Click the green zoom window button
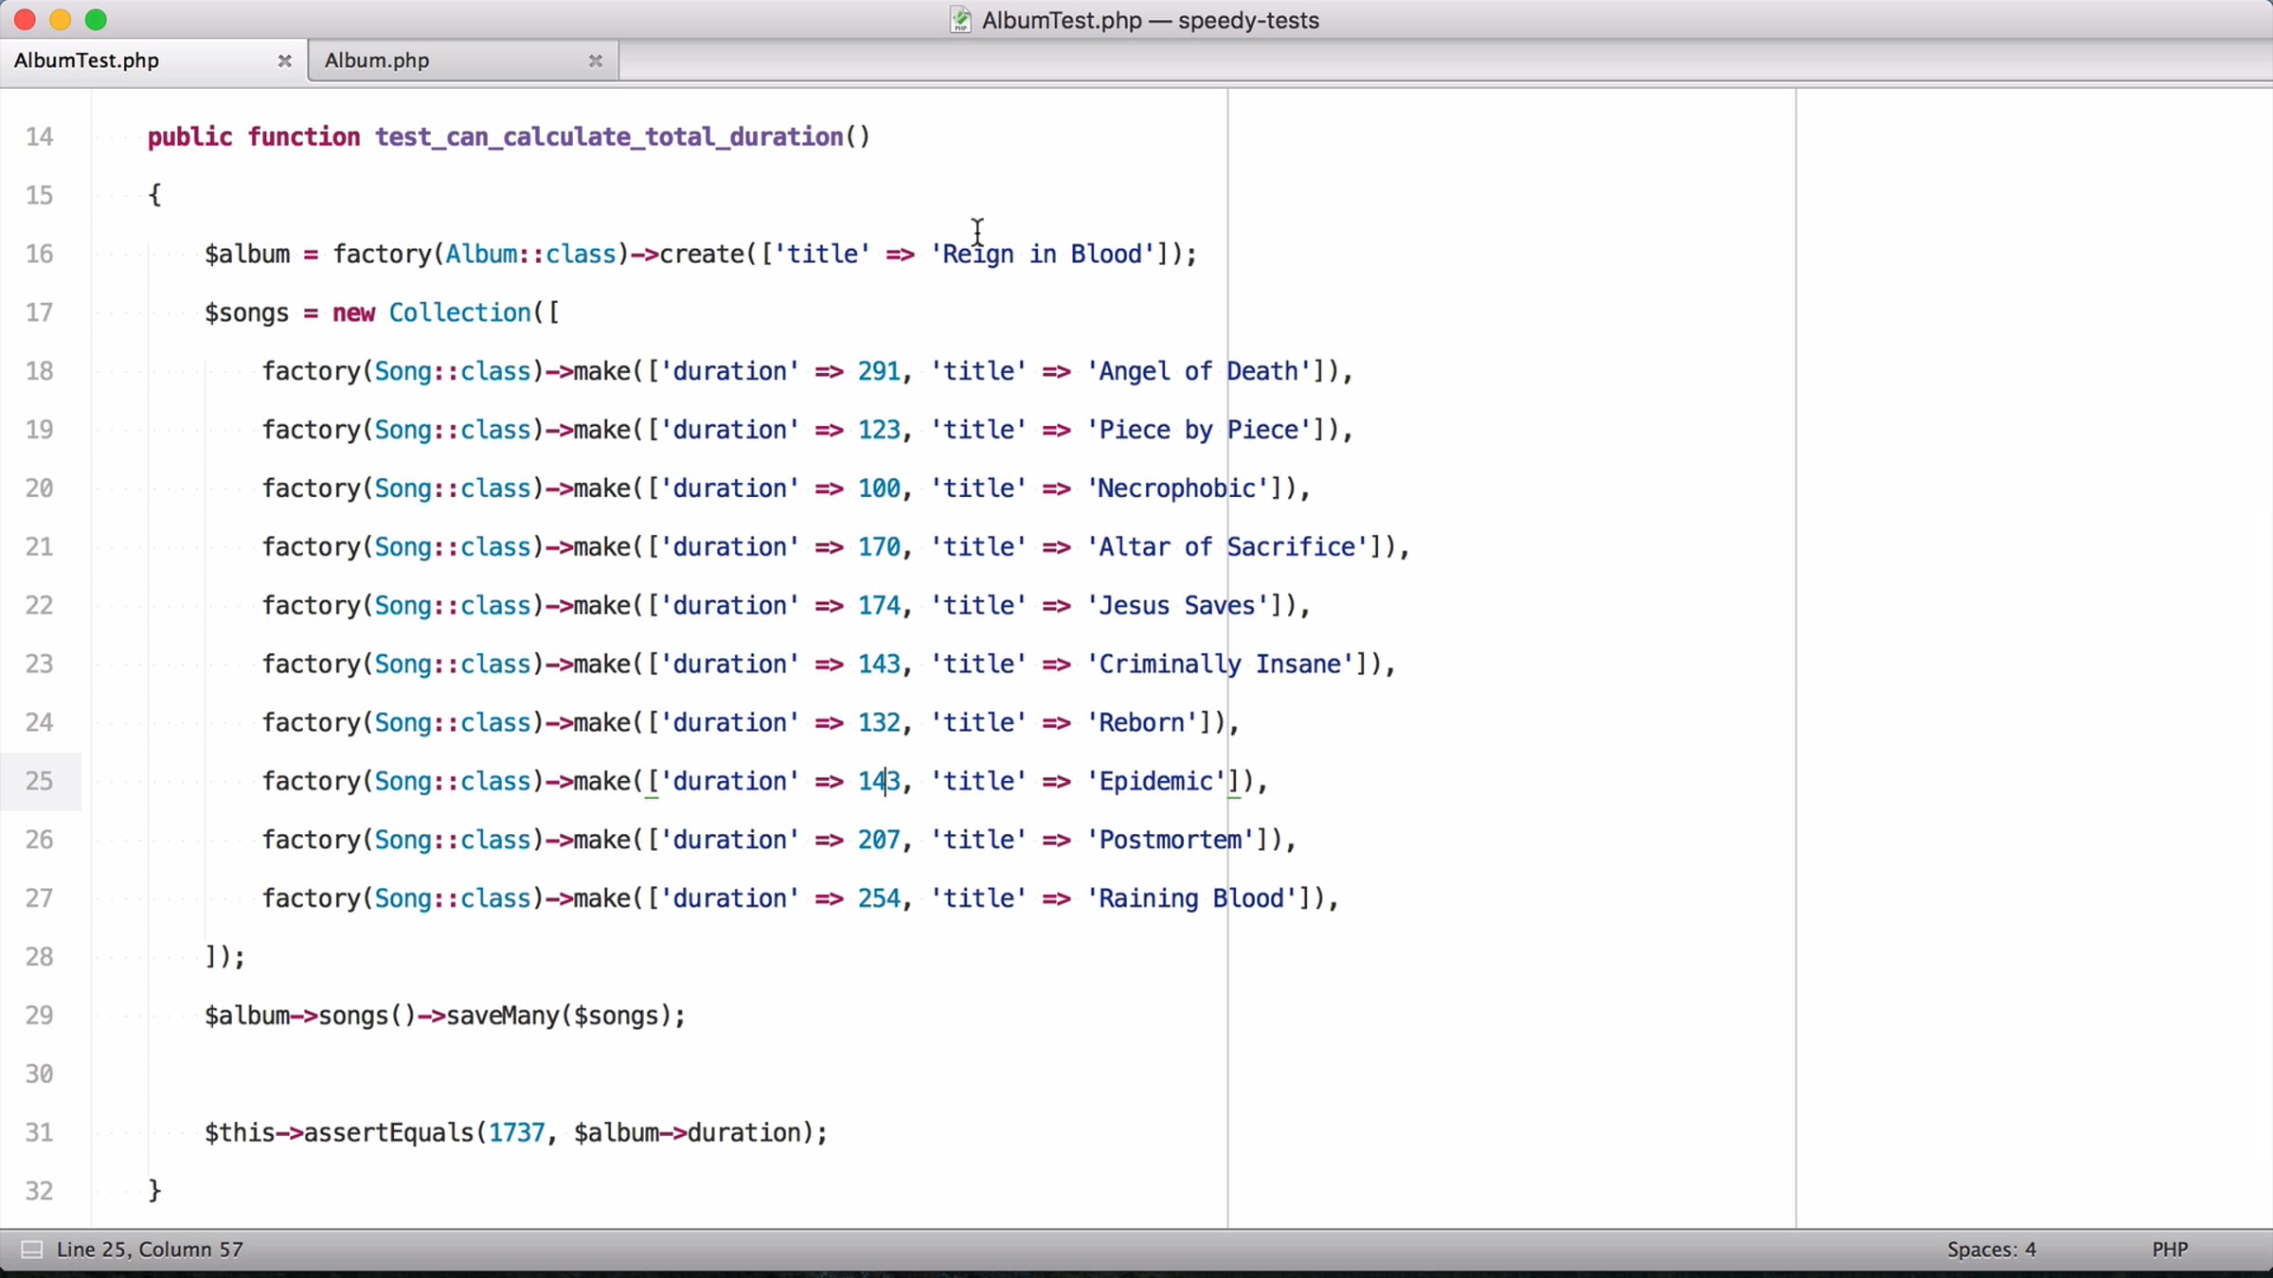The height and width of the screenshot is (1278, 2273). pos(96,20)
